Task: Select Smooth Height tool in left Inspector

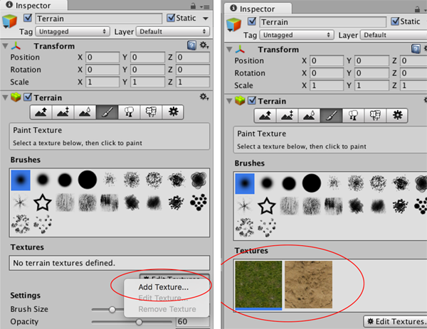Action: click(85, 112)
